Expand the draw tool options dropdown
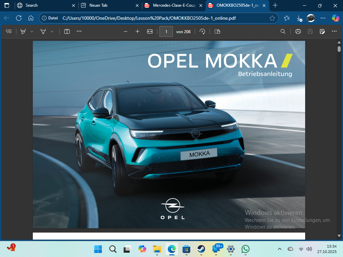 52,31
